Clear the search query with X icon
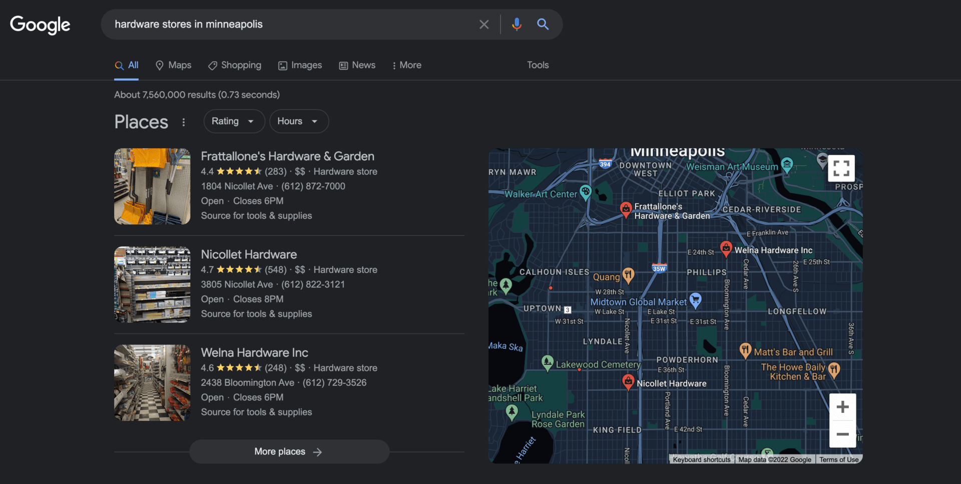Screen dimensions: 961x484 tap(484, 25)
